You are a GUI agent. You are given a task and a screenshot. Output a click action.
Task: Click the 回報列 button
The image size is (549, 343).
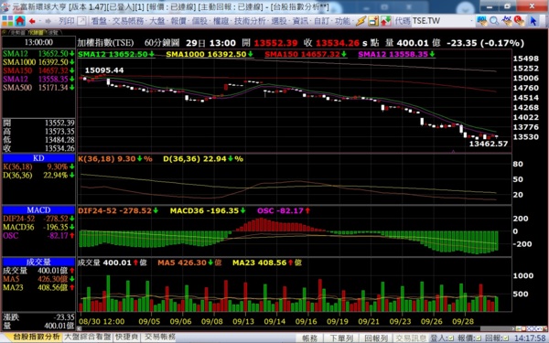(x=376, y=338)
